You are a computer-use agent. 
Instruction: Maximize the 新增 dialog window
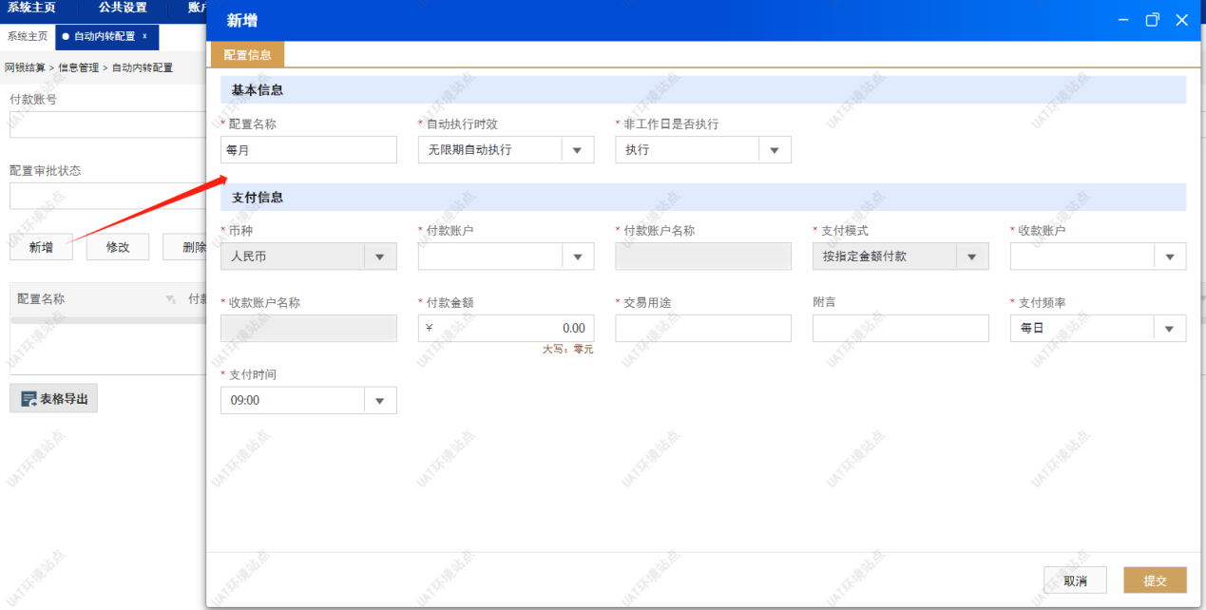1153,20
